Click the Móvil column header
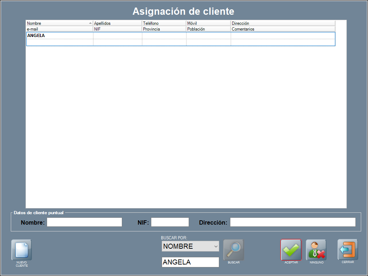The width and height of the screenshot is (368, 276). click(208, 23)
